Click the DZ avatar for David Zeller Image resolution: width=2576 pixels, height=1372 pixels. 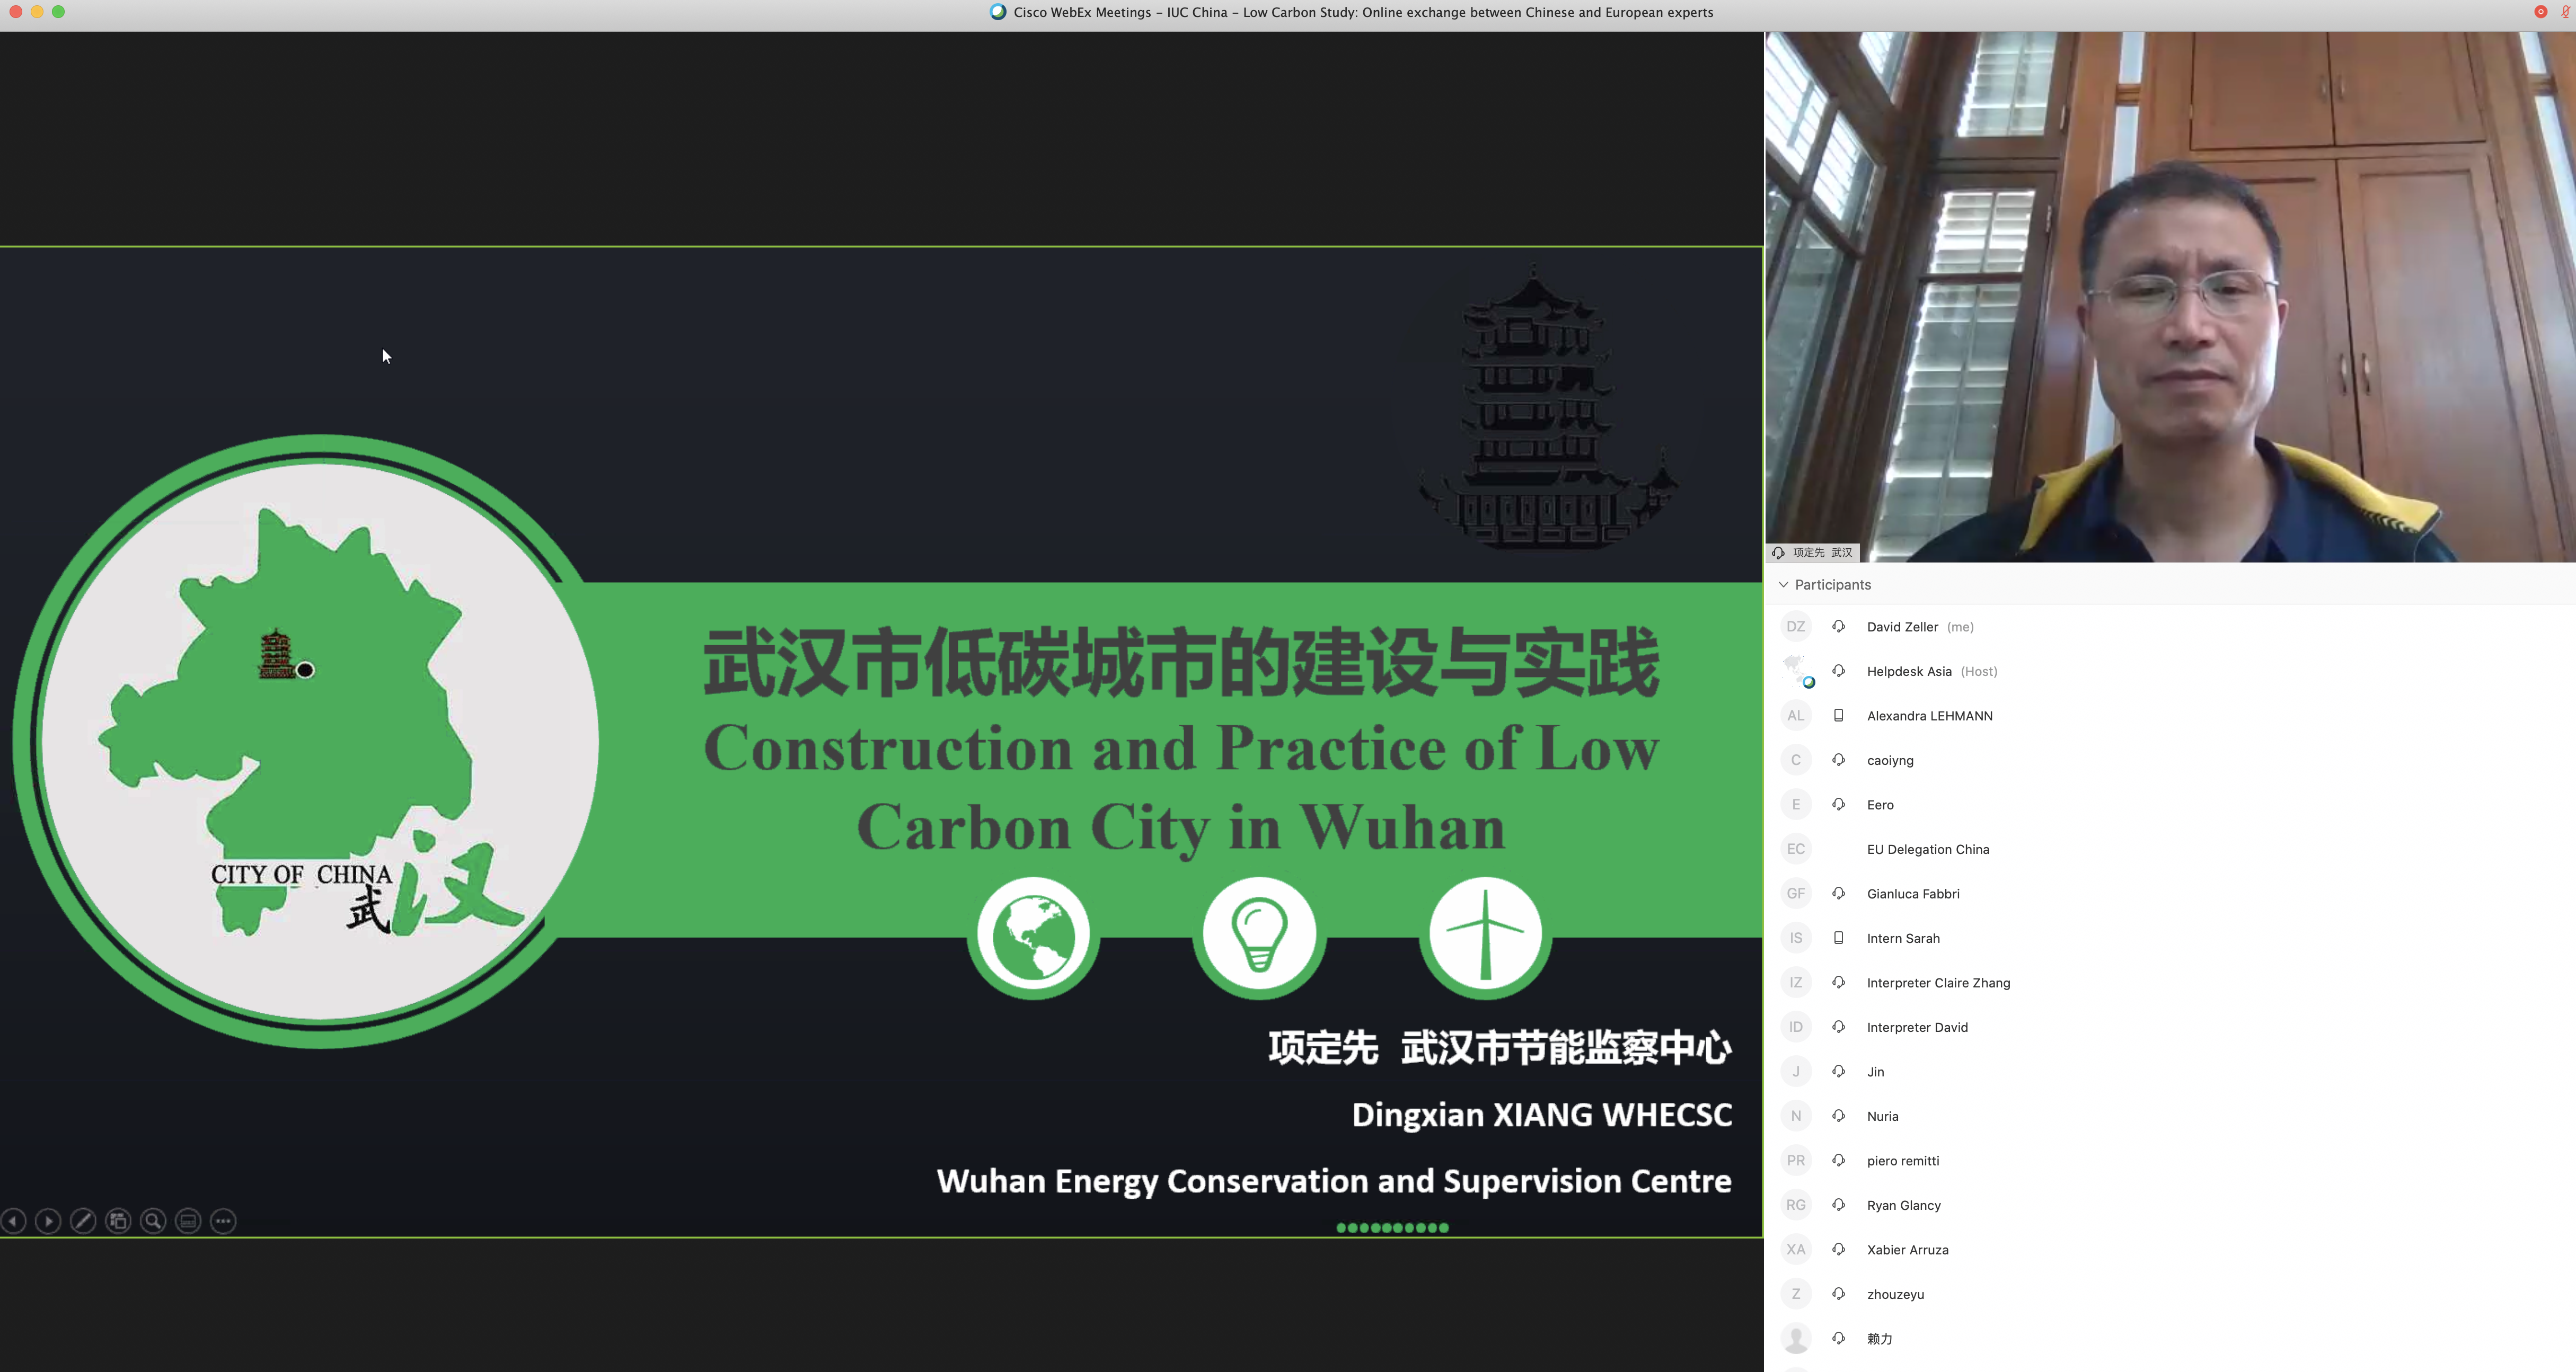[1796, 627]
